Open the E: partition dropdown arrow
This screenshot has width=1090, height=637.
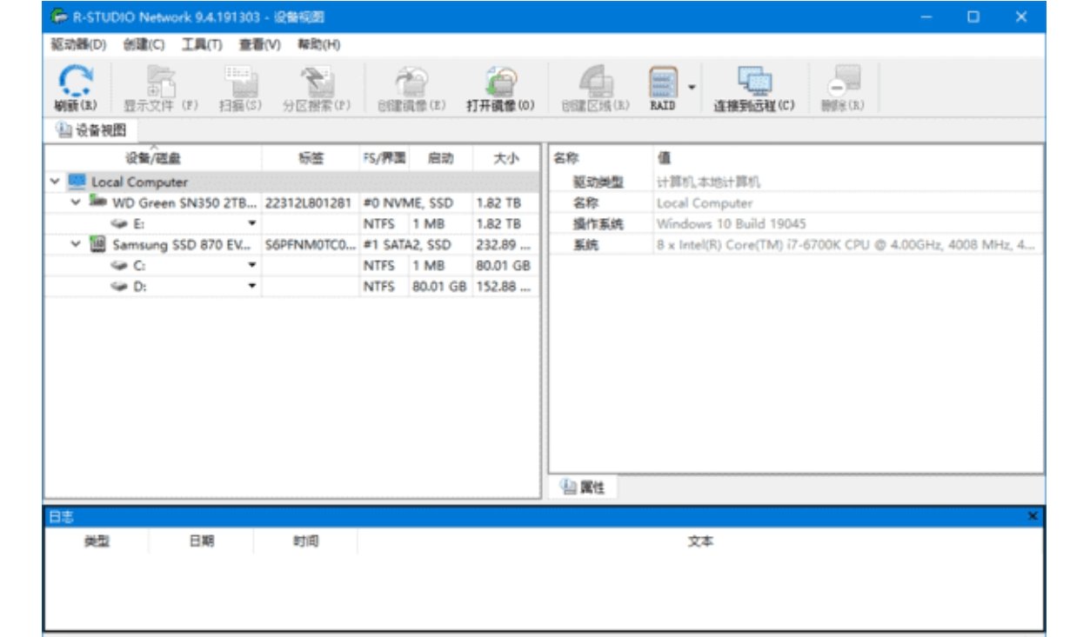coord(251,223)
